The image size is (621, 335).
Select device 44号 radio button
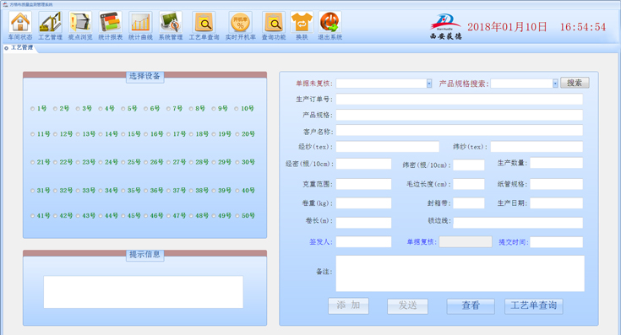click(x=101, y=216)
